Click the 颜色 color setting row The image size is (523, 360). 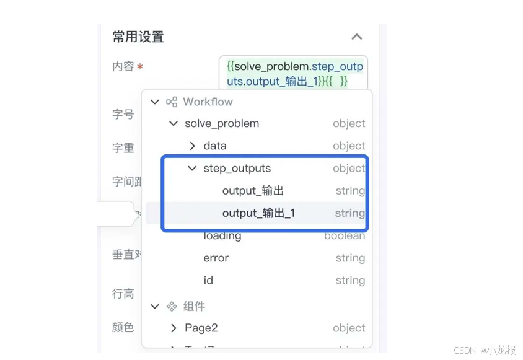click(x=123, y=328)
